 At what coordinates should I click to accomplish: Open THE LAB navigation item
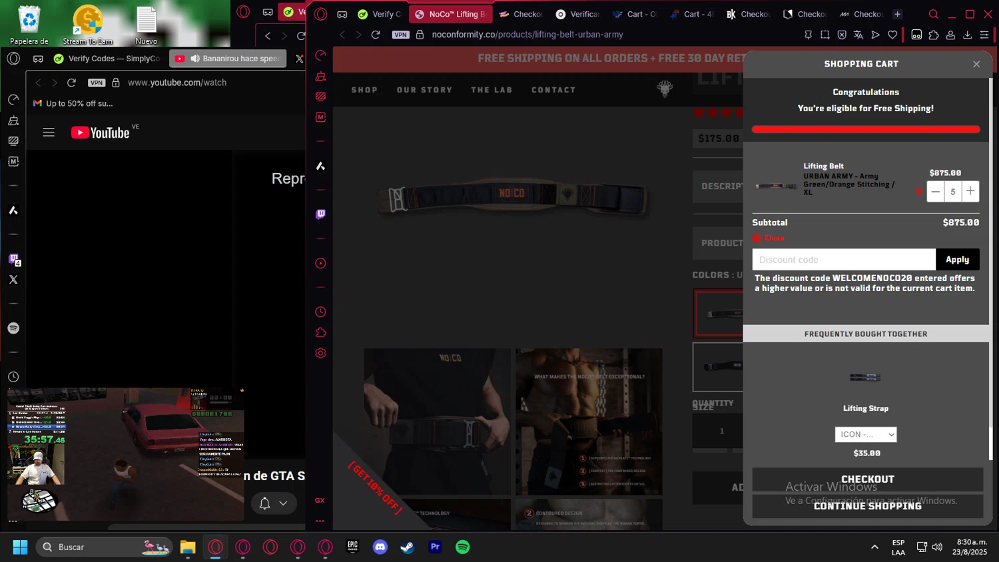[492, 90]
